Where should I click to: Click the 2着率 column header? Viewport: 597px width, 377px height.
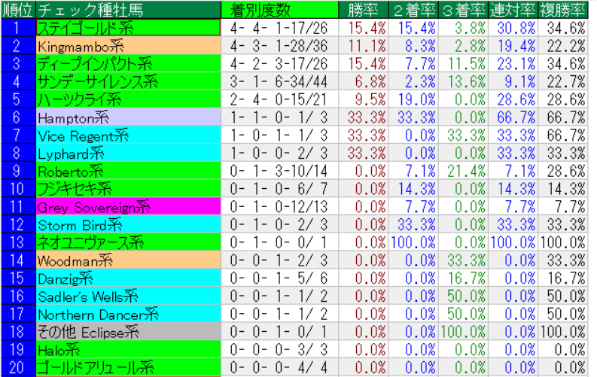coord(413,9)
